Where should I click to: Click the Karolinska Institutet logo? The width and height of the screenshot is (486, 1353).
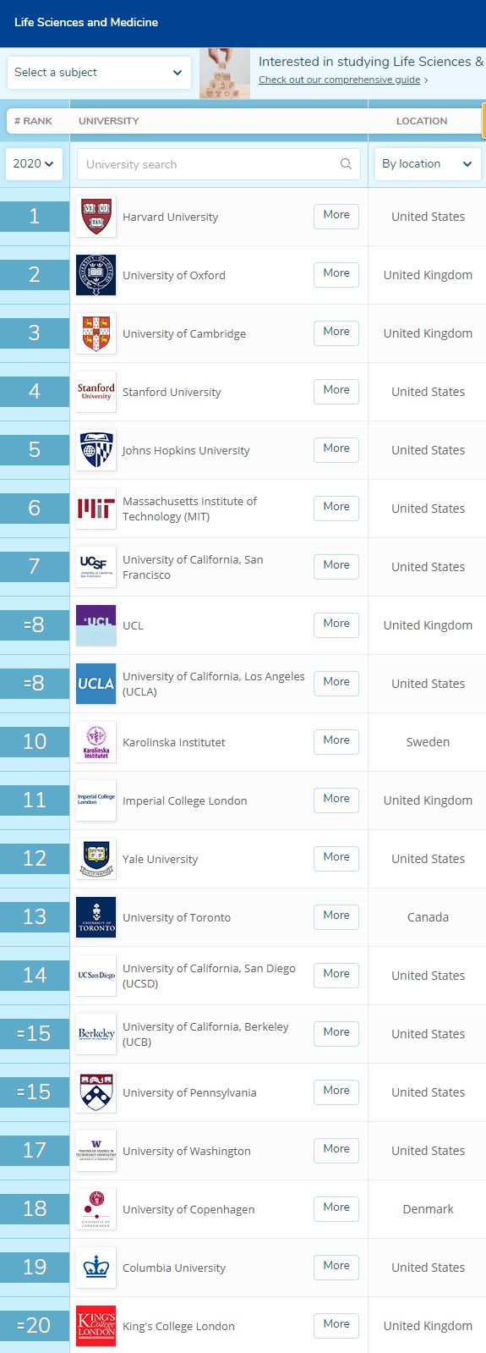click(96, 742)
